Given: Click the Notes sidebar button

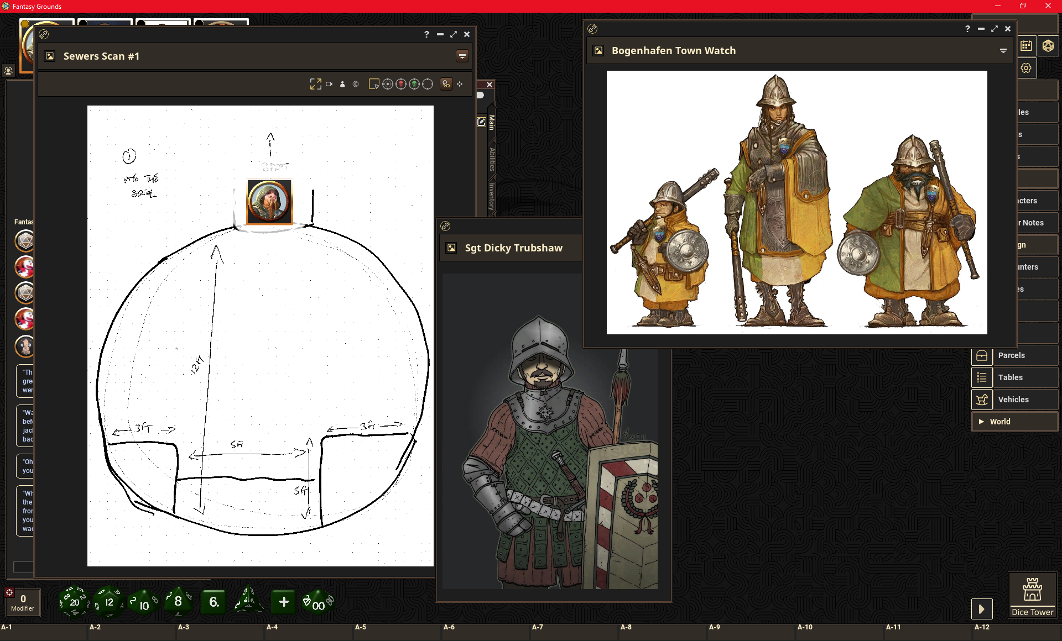Looking at the screenshot, I should click(1038, 223).
